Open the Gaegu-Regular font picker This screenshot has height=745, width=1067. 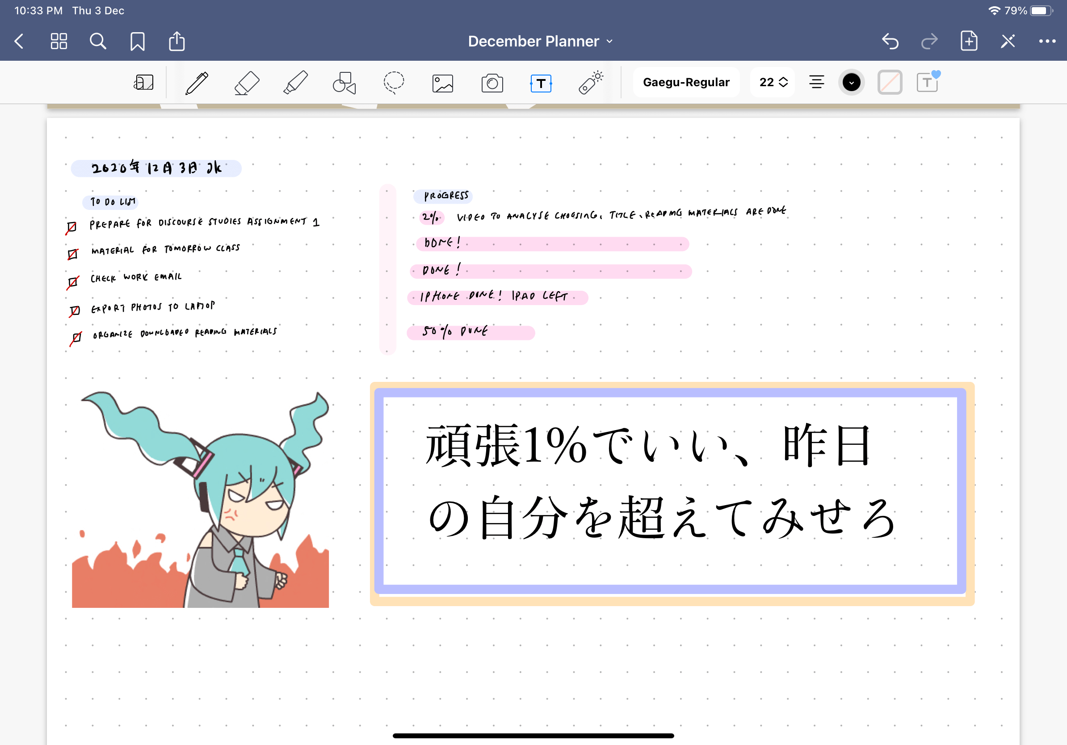[x=686, y=82]
